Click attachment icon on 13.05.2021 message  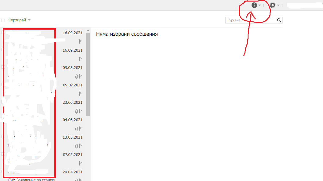tap(77, 146)
